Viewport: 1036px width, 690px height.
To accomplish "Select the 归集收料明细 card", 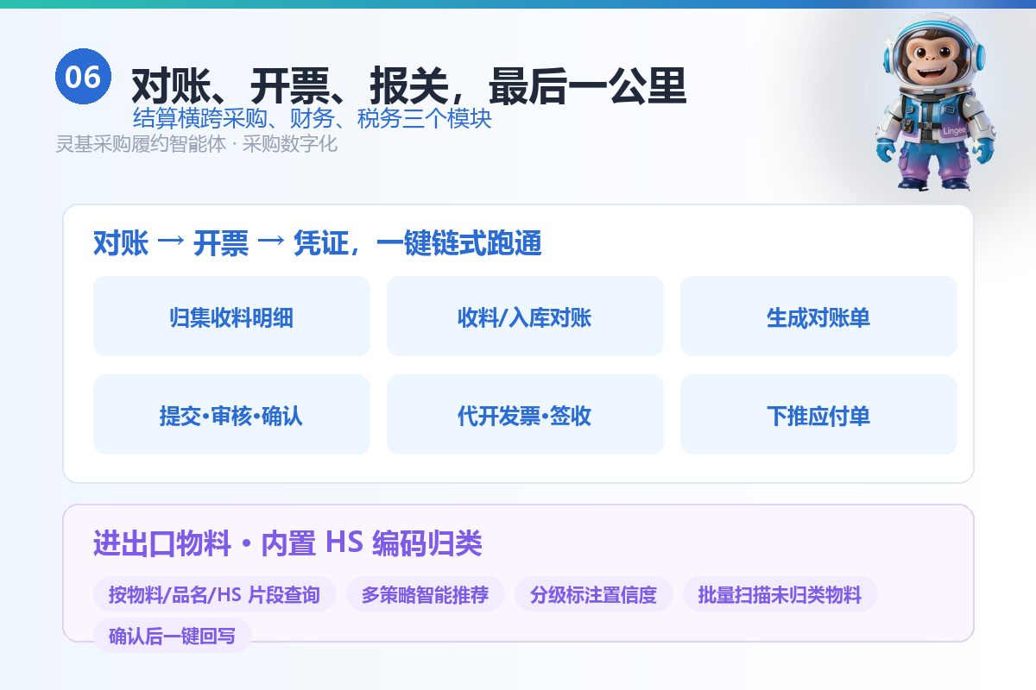I will coord(231,317).
